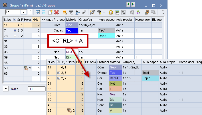This screenshot has width=202, height=115.
Task: Click the N.lec column header in back window
Action: point(8,20)
